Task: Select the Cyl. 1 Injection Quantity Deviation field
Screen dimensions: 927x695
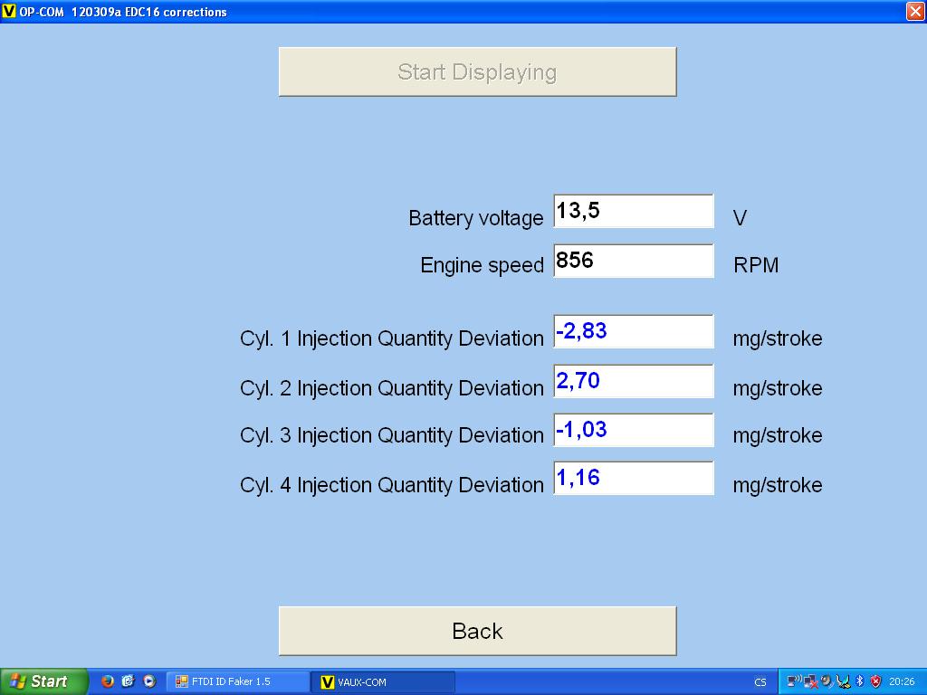Action: coord(633,332)
